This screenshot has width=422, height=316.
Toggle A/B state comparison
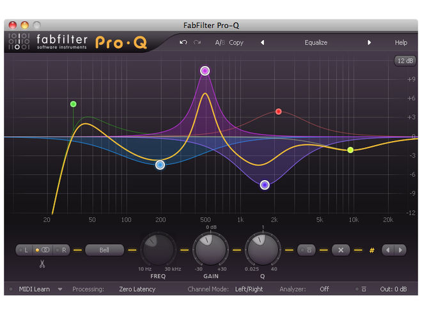(219, 43)
